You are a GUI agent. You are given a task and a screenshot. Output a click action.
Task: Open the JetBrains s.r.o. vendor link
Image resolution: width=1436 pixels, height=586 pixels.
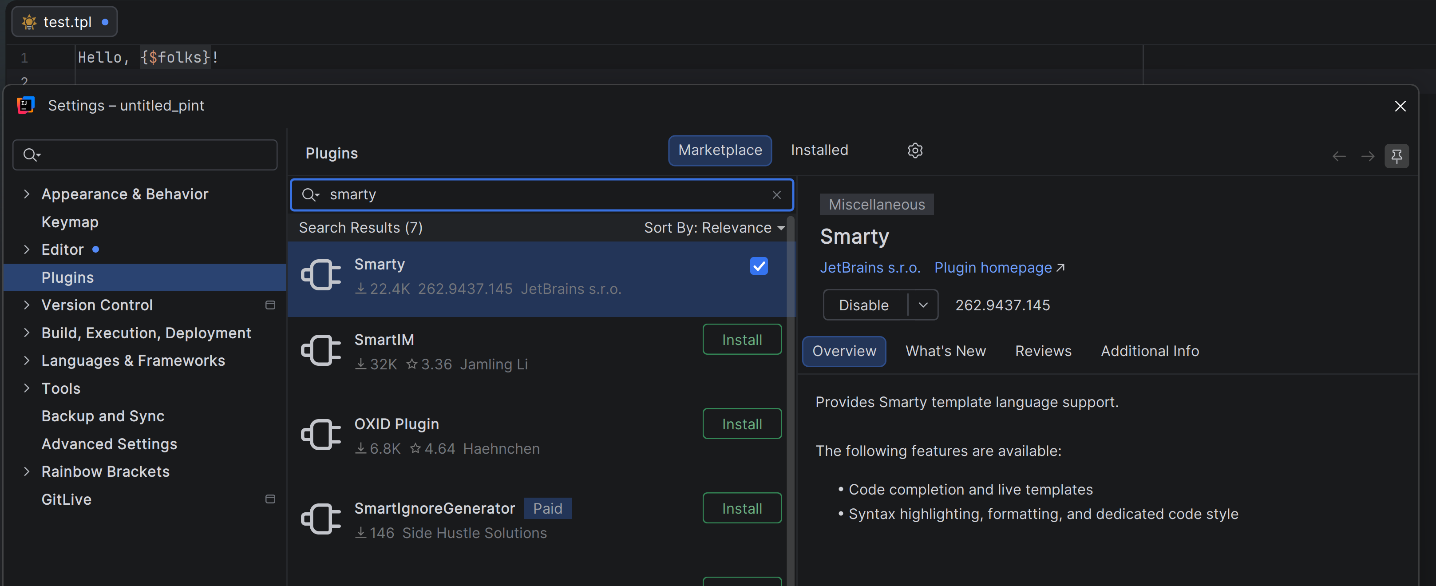tap(870, 268)
